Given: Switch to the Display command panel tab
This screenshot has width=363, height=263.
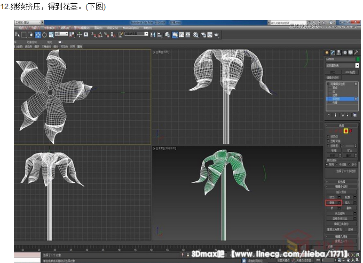Looking at the screenshot, I should (x=350, y=52).
